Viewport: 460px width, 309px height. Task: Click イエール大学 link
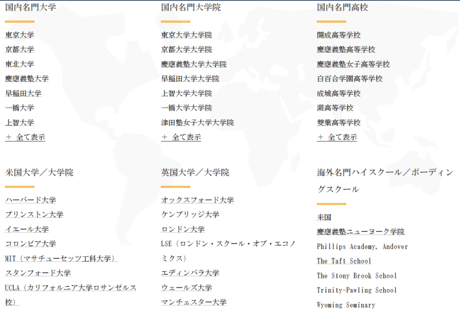coord(27,229)
